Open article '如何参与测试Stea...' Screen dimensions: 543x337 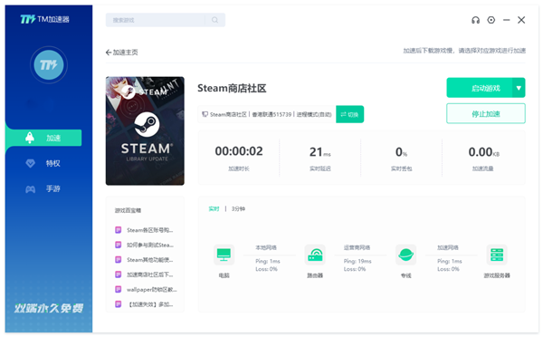tap(150, 246)
